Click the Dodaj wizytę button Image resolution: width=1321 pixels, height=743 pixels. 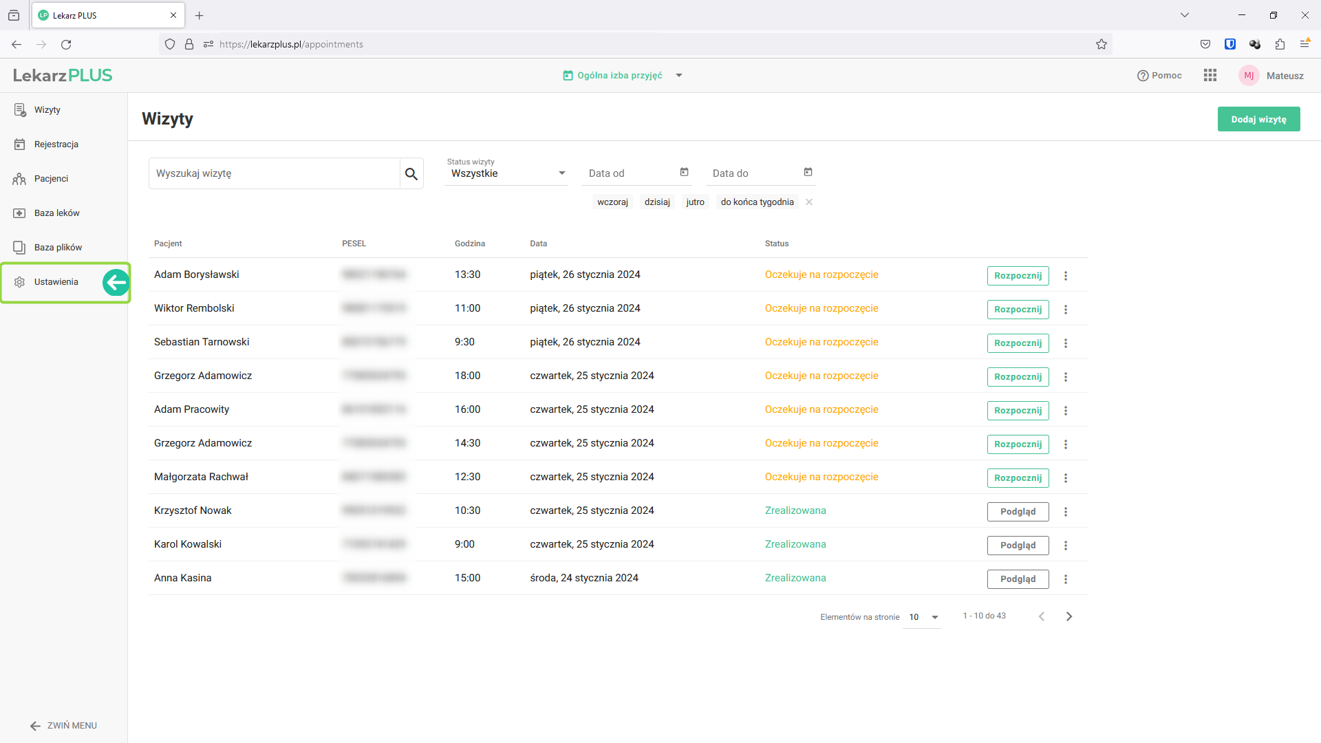coord(1258,119)
